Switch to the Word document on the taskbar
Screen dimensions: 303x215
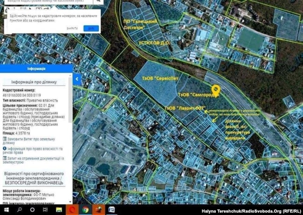coord(111,210)
